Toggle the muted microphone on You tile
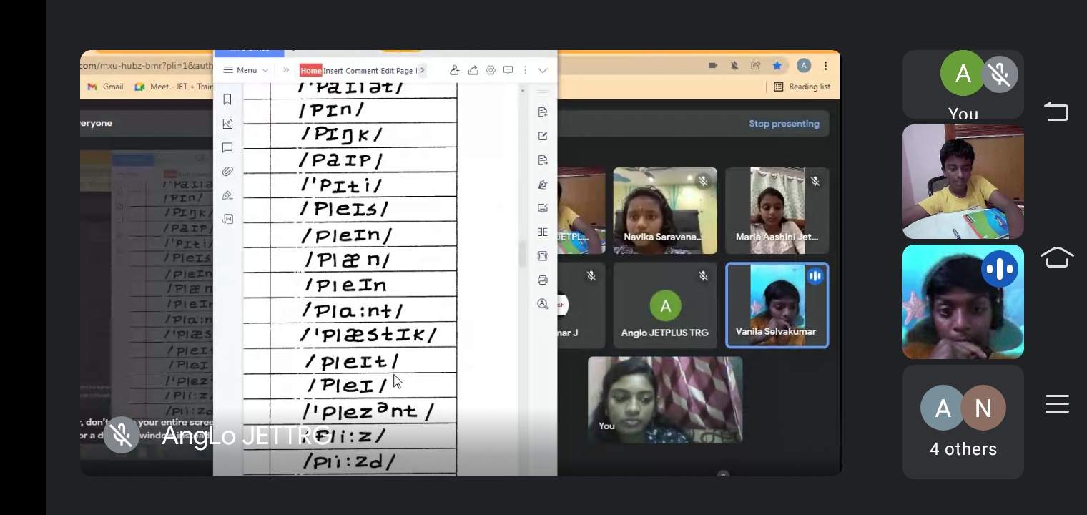Image resolution: width=1087 pixels, height=515 pixels. click(999, 74)
